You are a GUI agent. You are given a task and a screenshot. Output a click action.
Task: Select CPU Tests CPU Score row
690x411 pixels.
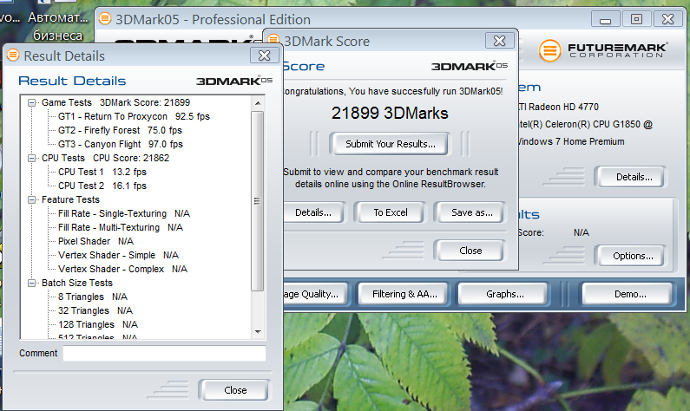click(105, 159)
